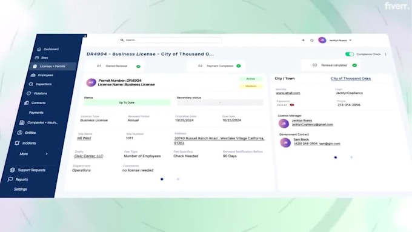Click Jacklyn Ruess license manager link
The width and height of the screenshot is (412, 232).
302,121
